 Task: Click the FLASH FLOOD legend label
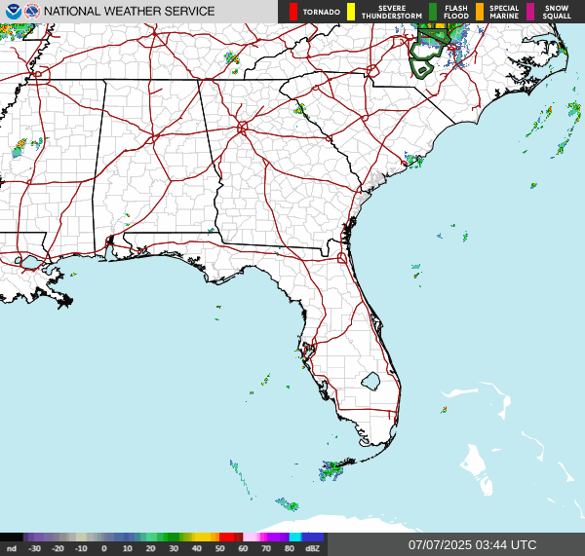(x=456, y=13)
